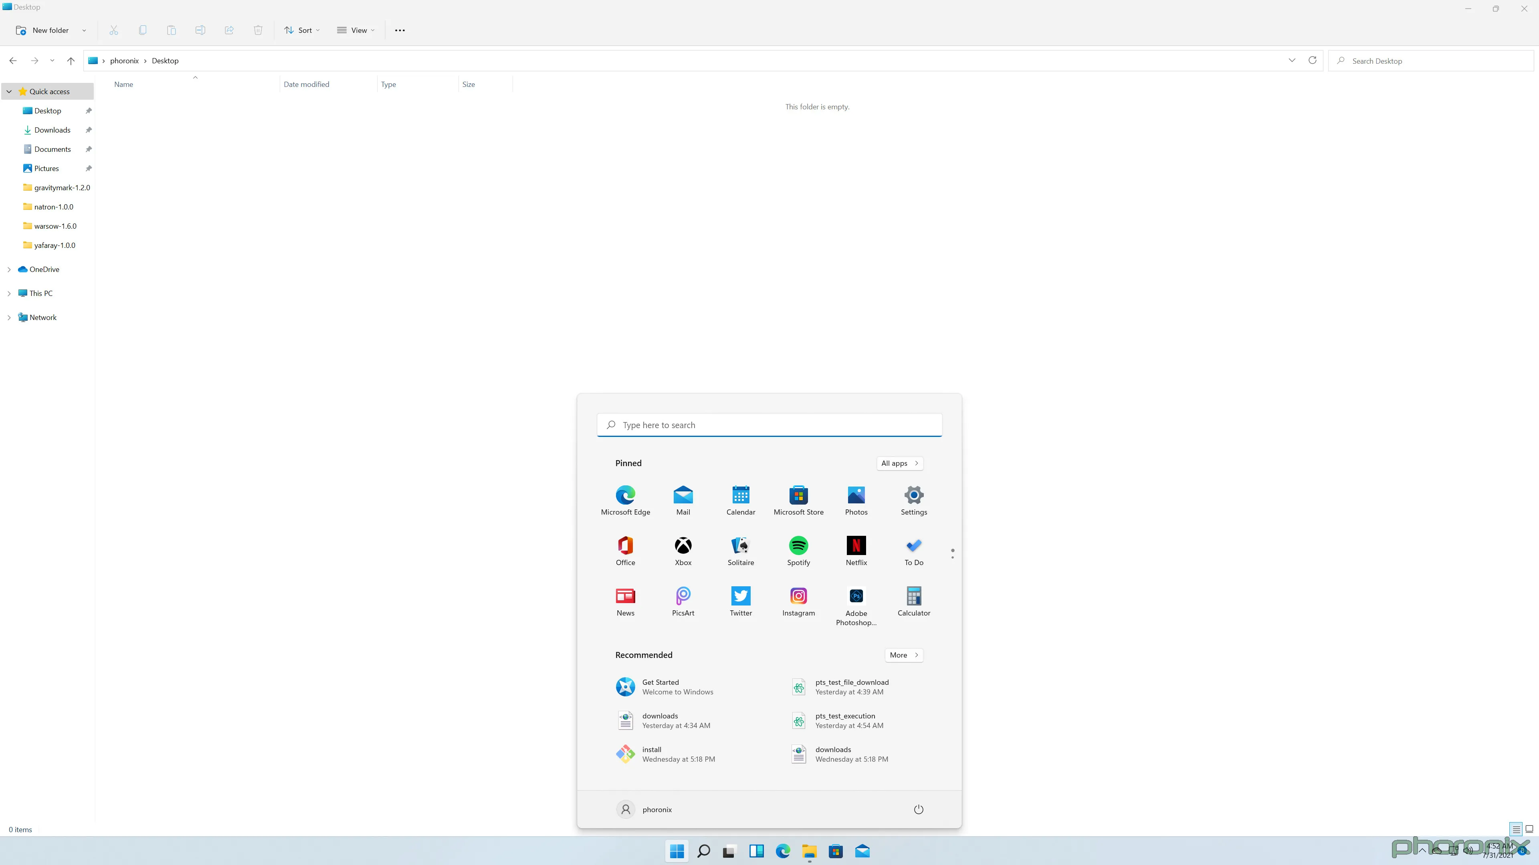Open the power options icon
1539x865 pixels.
click(x=918, y=809)
